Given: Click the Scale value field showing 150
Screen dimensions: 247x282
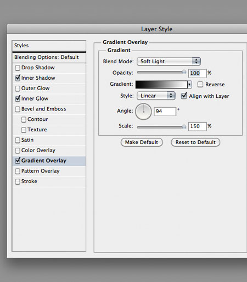Looking at the screenshot, I should pos(197,126).
